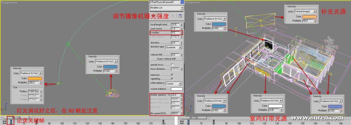Click the Multiplier 0.05 field
The height and width of the screenshot is (125, 351).
point(274,110)
